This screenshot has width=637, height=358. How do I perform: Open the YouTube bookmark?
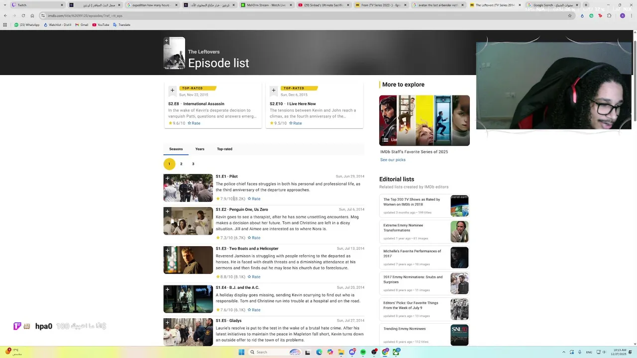(x=101, y=25)
